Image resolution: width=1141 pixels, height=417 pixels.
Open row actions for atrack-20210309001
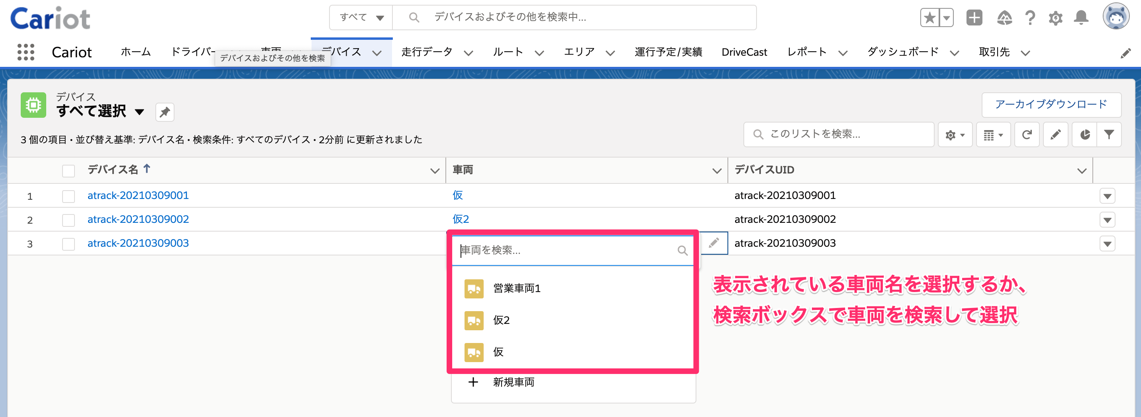(x=1108, y=196)
